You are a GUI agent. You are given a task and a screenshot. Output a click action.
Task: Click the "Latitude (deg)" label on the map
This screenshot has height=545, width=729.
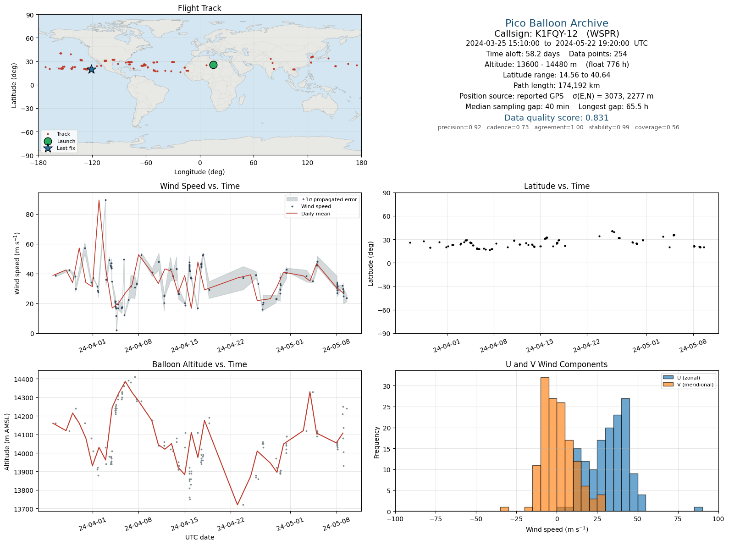(x=14, y=85)
